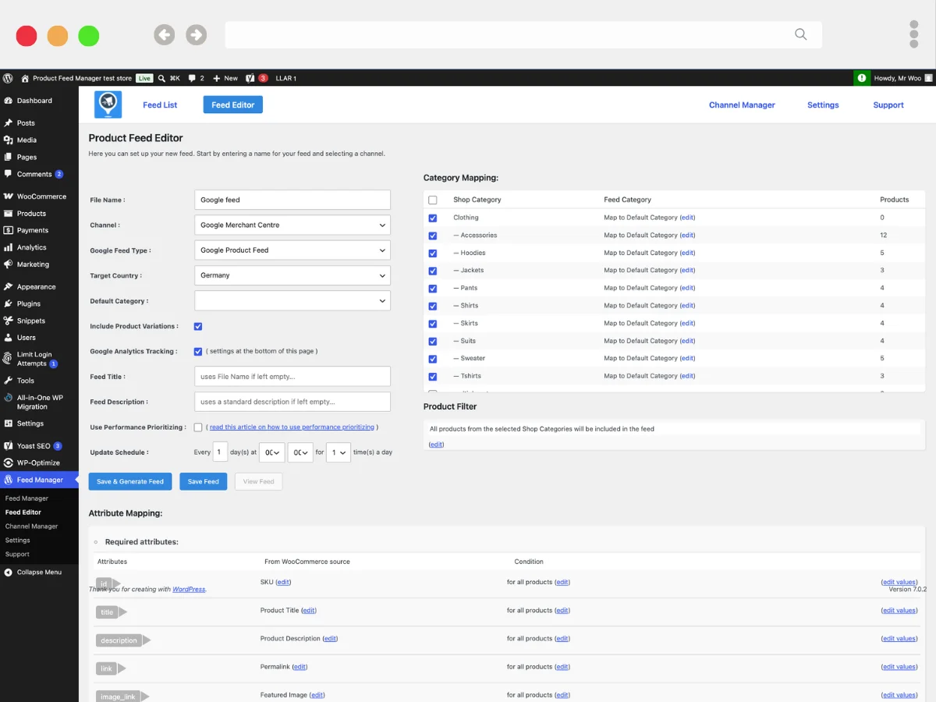The width and height of the screenshot is (936, 702).
Task: Click the browser forward arrow button
Action: 196,34
